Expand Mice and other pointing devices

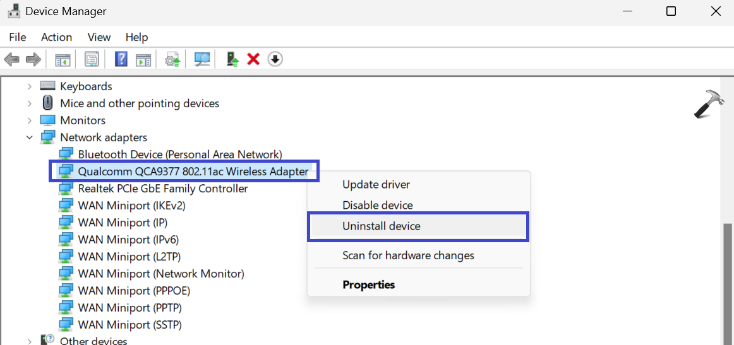point(30,103)
